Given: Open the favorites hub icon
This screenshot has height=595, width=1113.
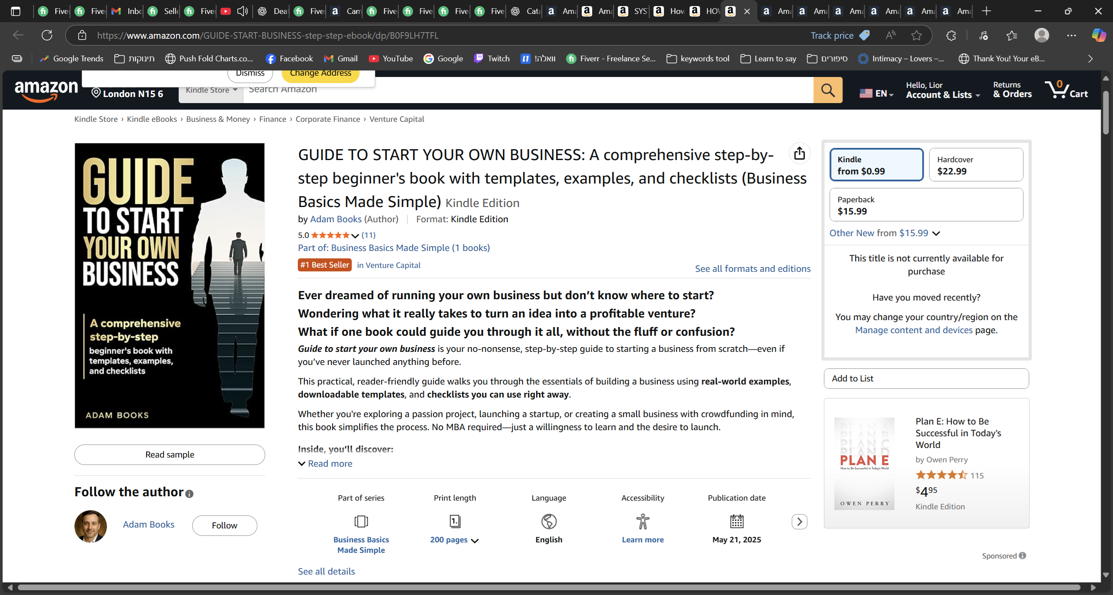Looking at the screenshot, I should [1012, 35].
